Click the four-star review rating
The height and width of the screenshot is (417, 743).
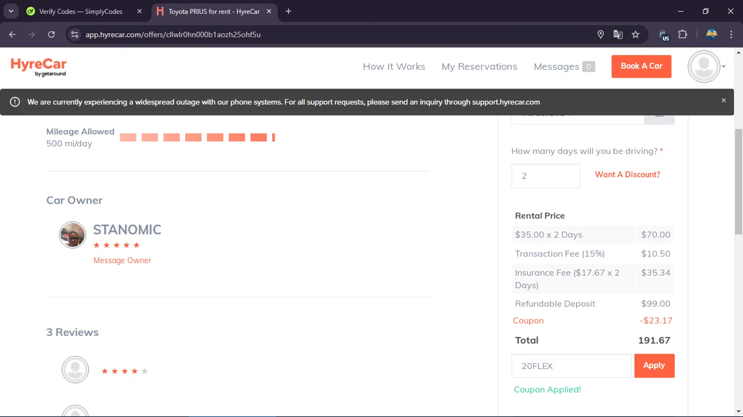click(125, 371)
